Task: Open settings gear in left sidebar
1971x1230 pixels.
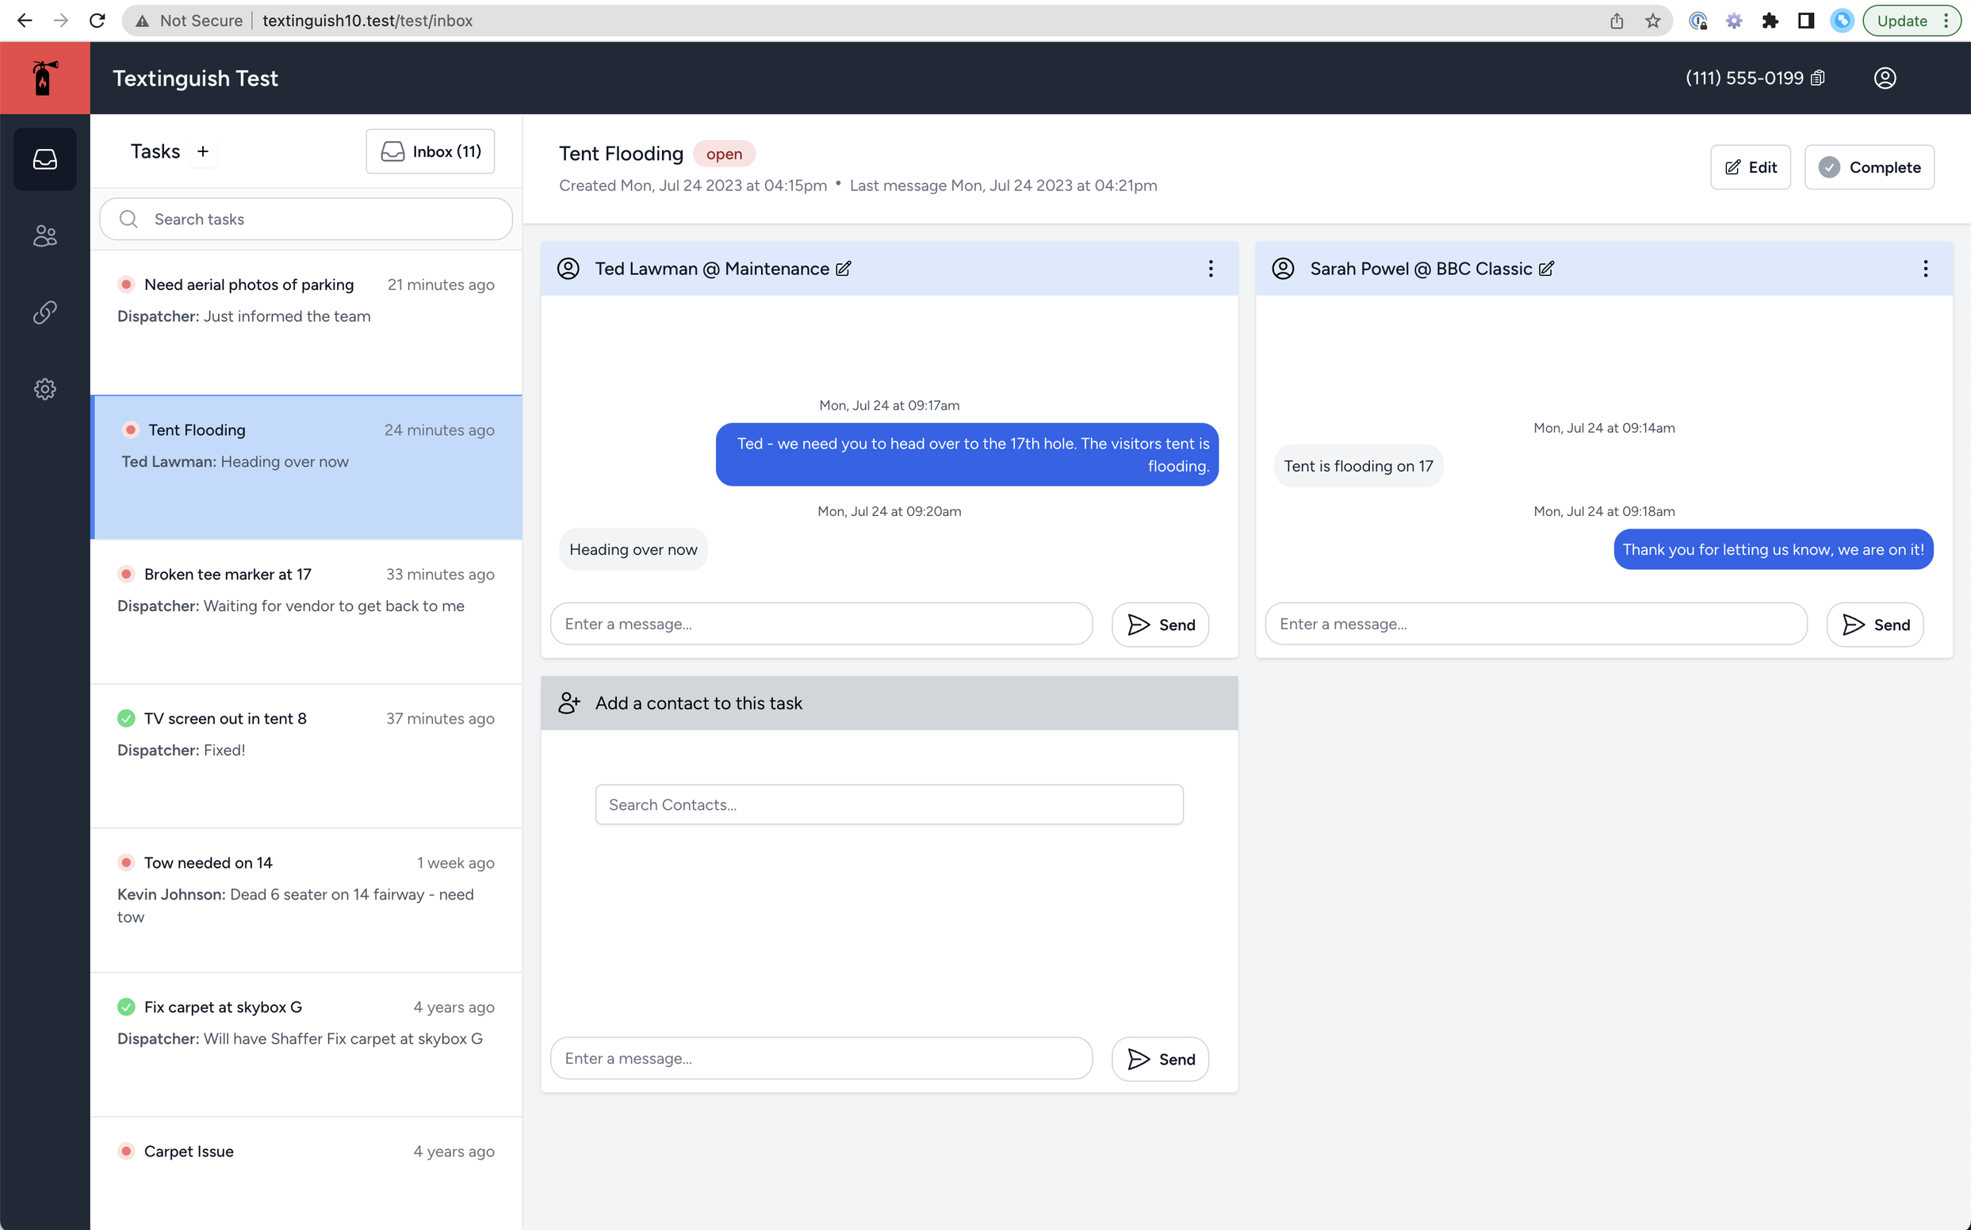Action: (x=44, y=389)
